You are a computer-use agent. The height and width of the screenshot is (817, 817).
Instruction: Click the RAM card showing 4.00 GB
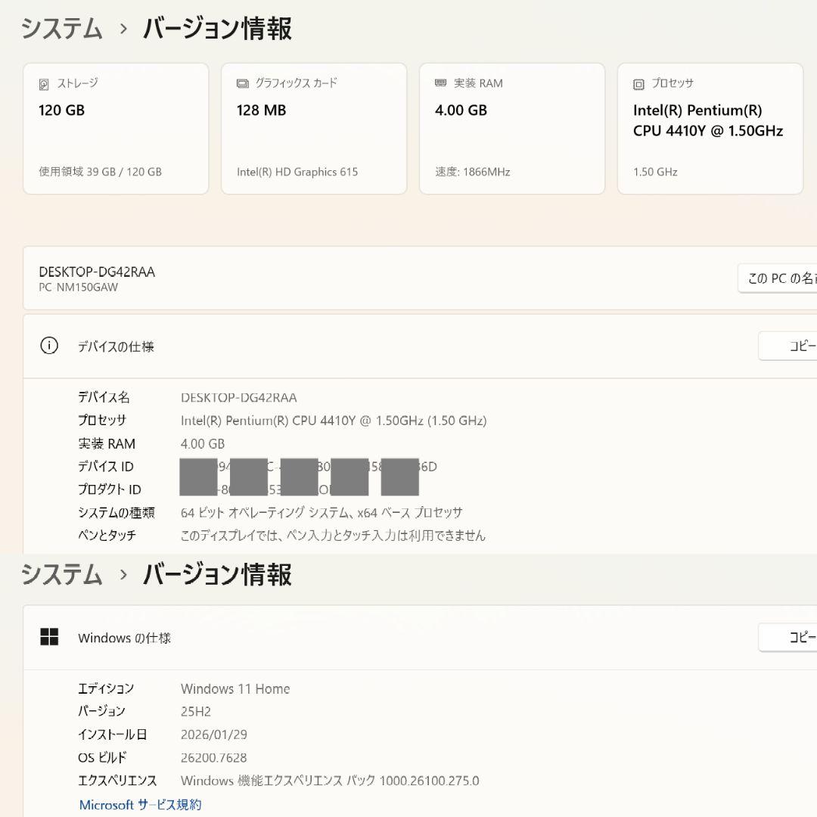pos(511,129)
